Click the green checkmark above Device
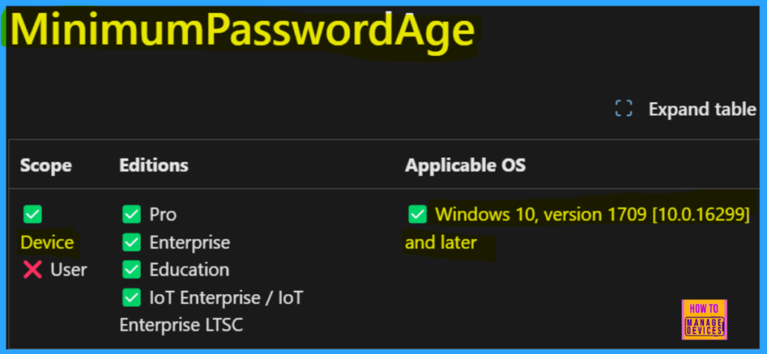 (32, 215)
